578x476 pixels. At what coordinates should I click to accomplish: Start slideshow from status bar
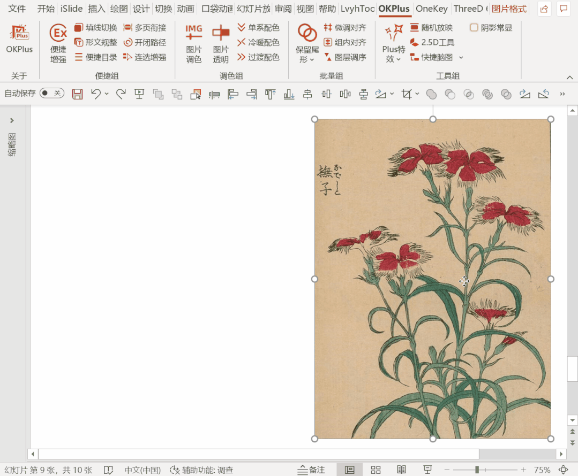pos(427,470)
